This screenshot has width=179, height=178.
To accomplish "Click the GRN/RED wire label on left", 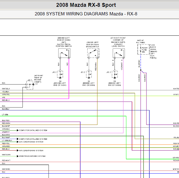I will (x=6, y=146).
